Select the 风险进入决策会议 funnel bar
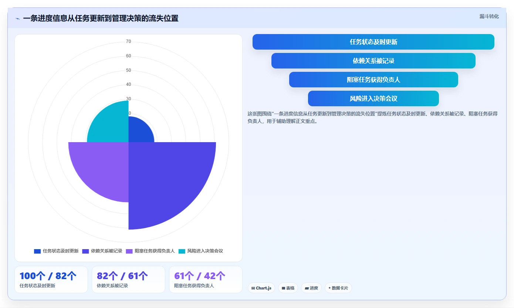 coord(373,98)
